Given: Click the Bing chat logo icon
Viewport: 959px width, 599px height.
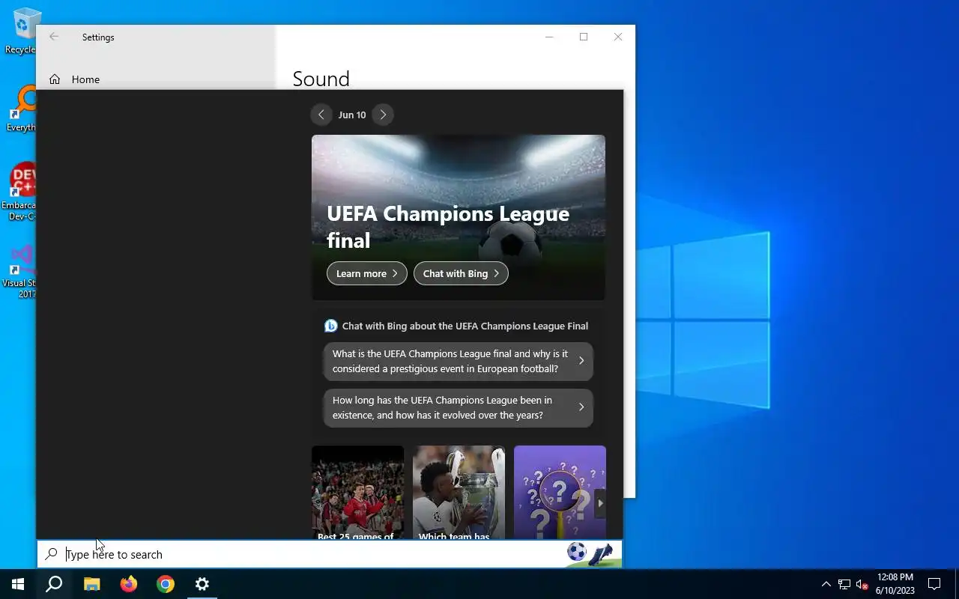Looking at the screenshot, I should 330,326.
